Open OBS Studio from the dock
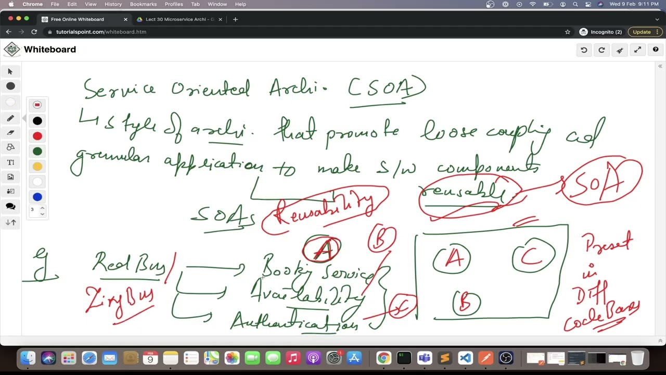 click(x=506, y=358)
